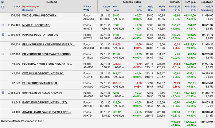Open FLOSSBACH VON STORCH SICAV link
215x128 pixels.
(x=47, y=64)
